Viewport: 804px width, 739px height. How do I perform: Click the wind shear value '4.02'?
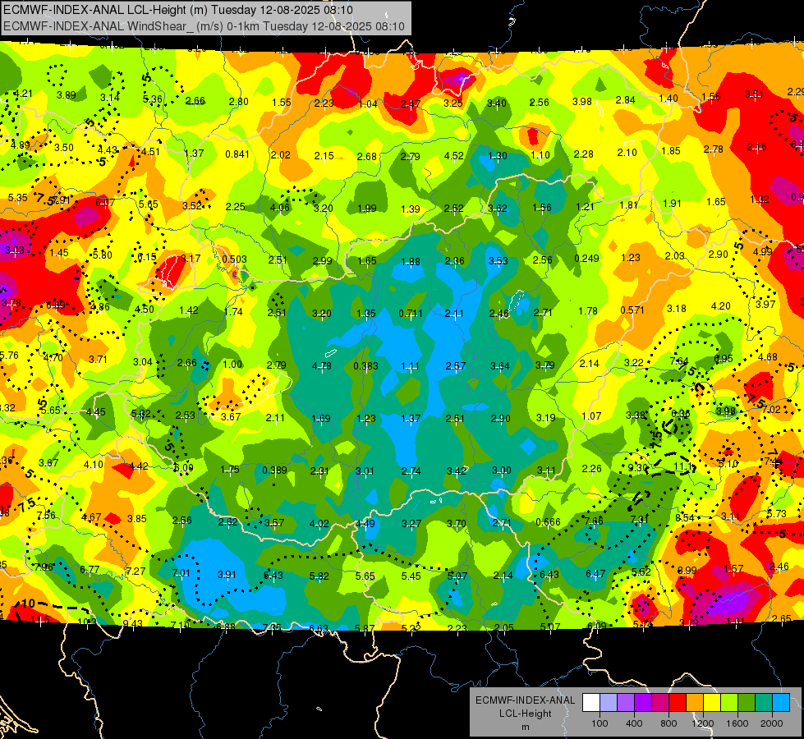pyautogui.click(x=319, y=523)
